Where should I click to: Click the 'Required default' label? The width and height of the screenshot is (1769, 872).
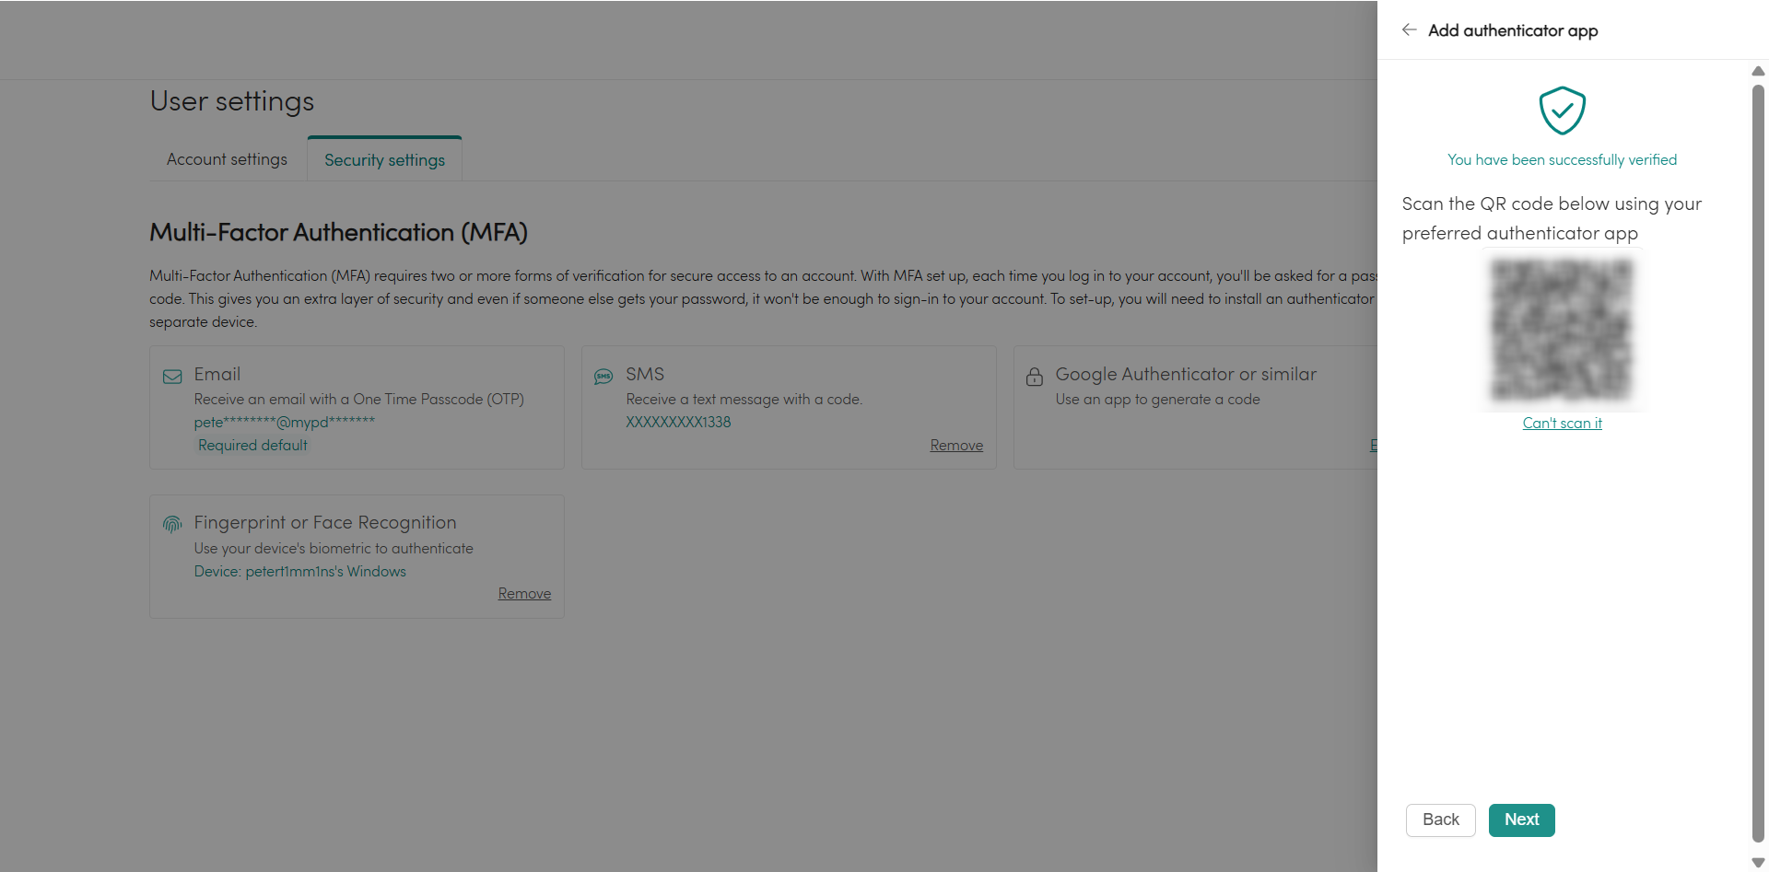[252, 445]
